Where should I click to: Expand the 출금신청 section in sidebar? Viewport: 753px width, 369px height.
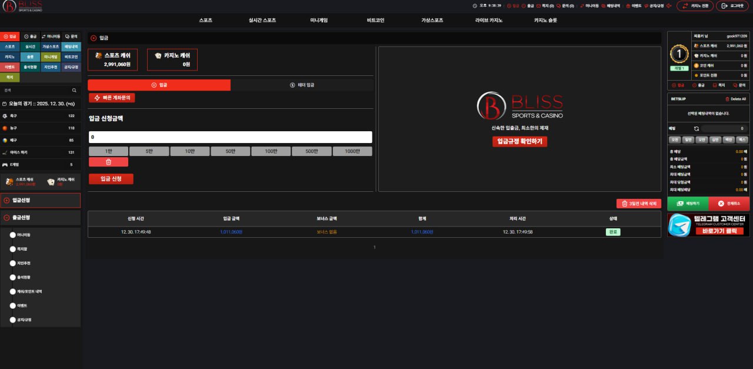pos(40,218)
